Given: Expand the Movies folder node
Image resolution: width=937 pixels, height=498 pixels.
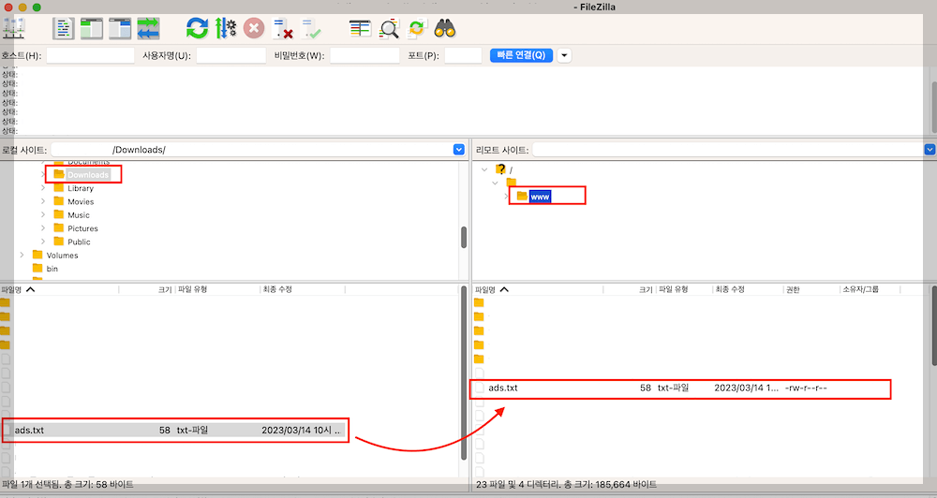Looking at the screenshot, I should pos(43,201).
